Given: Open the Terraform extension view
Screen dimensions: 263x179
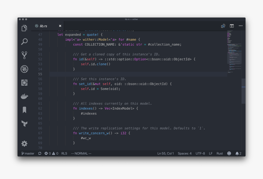Looking at the screenshot, I should coord(24,124).
